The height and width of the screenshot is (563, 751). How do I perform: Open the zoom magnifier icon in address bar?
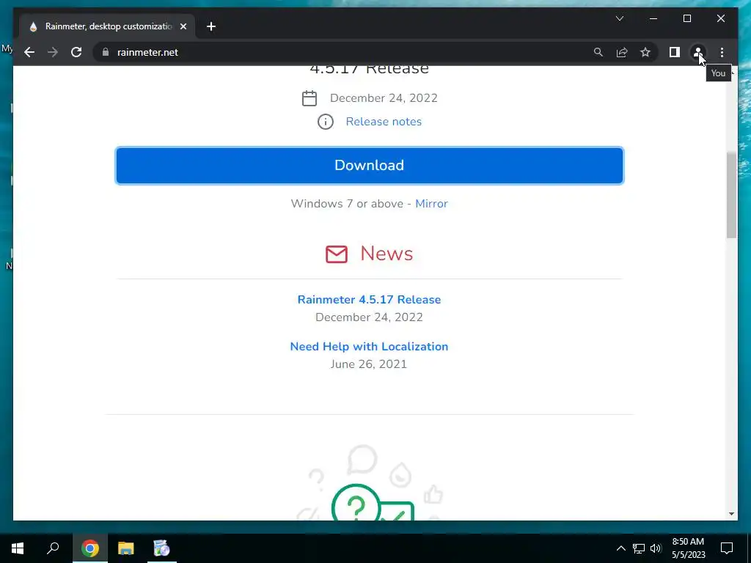598,52
